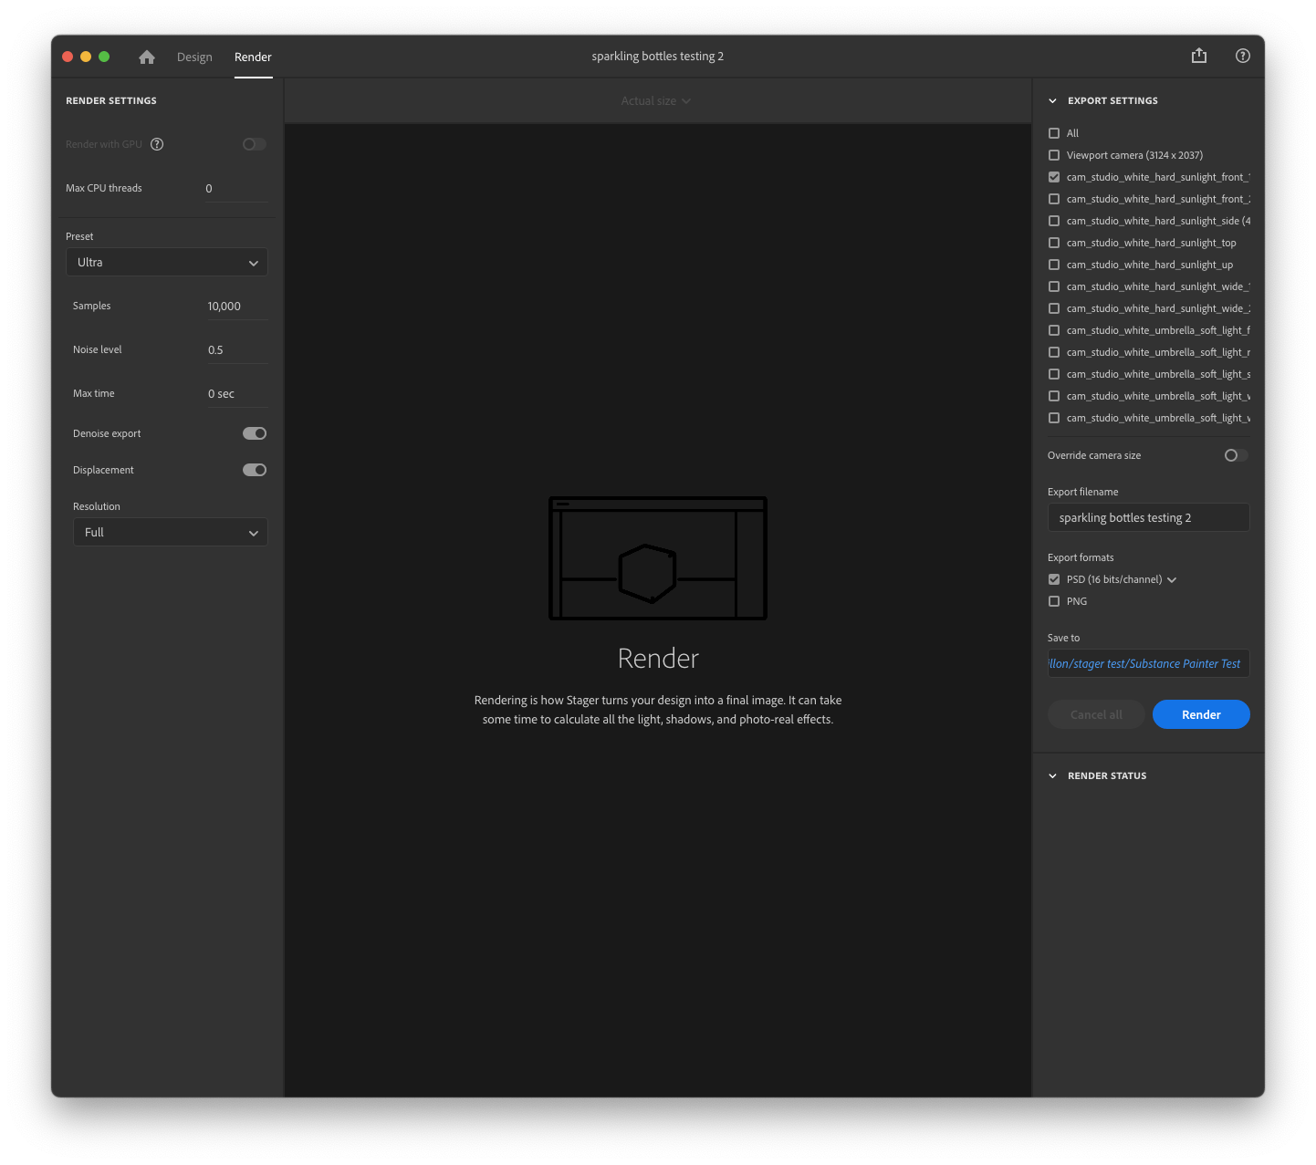Click the Cancel all button
This screenshot has width=1316, height=1165.
click(1095, 714)
